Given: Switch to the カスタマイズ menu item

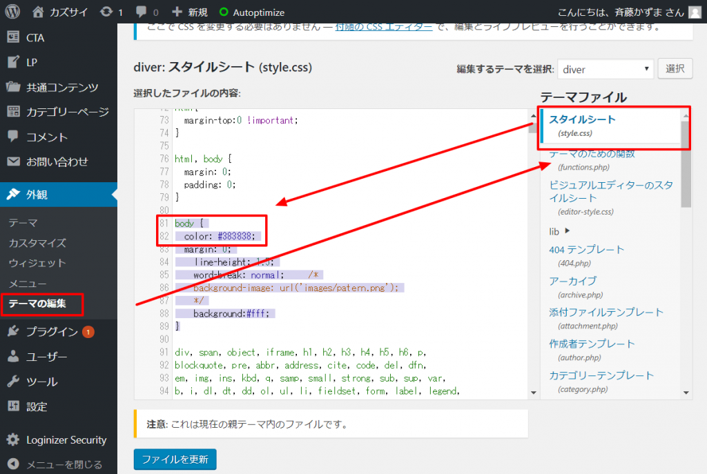Looking at the screenshot, I should [x=39, y=242].
